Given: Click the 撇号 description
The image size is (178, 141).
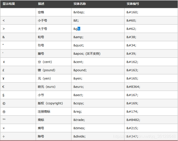Looking at the screenshot, I should click(41, 54).
